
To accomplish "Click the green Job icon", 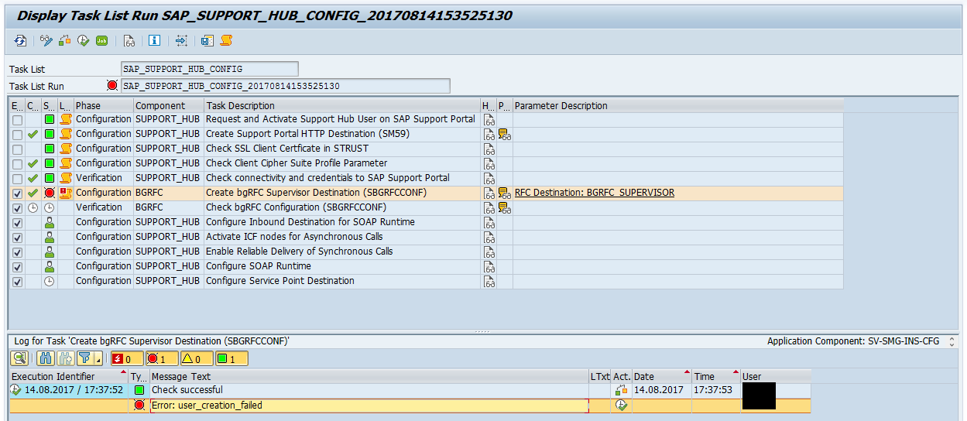I will tap(102, 40).
